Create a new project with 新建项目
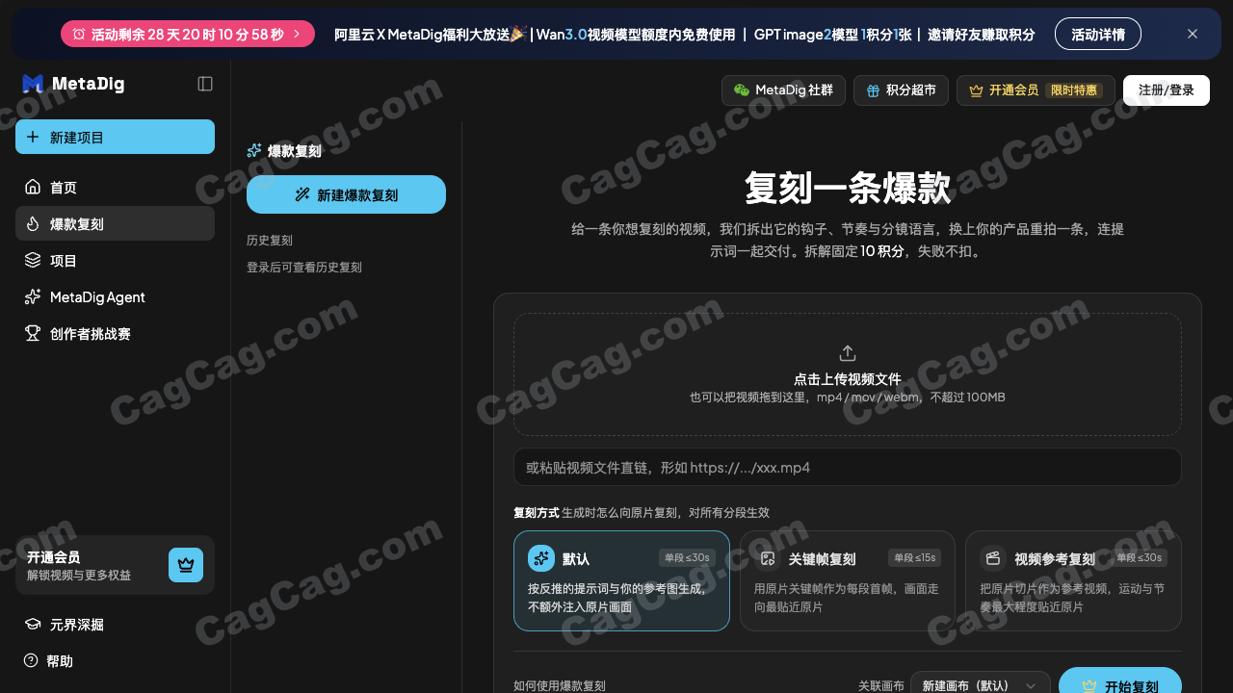Viewport: 1233px width, 693px height. (115, 137)
